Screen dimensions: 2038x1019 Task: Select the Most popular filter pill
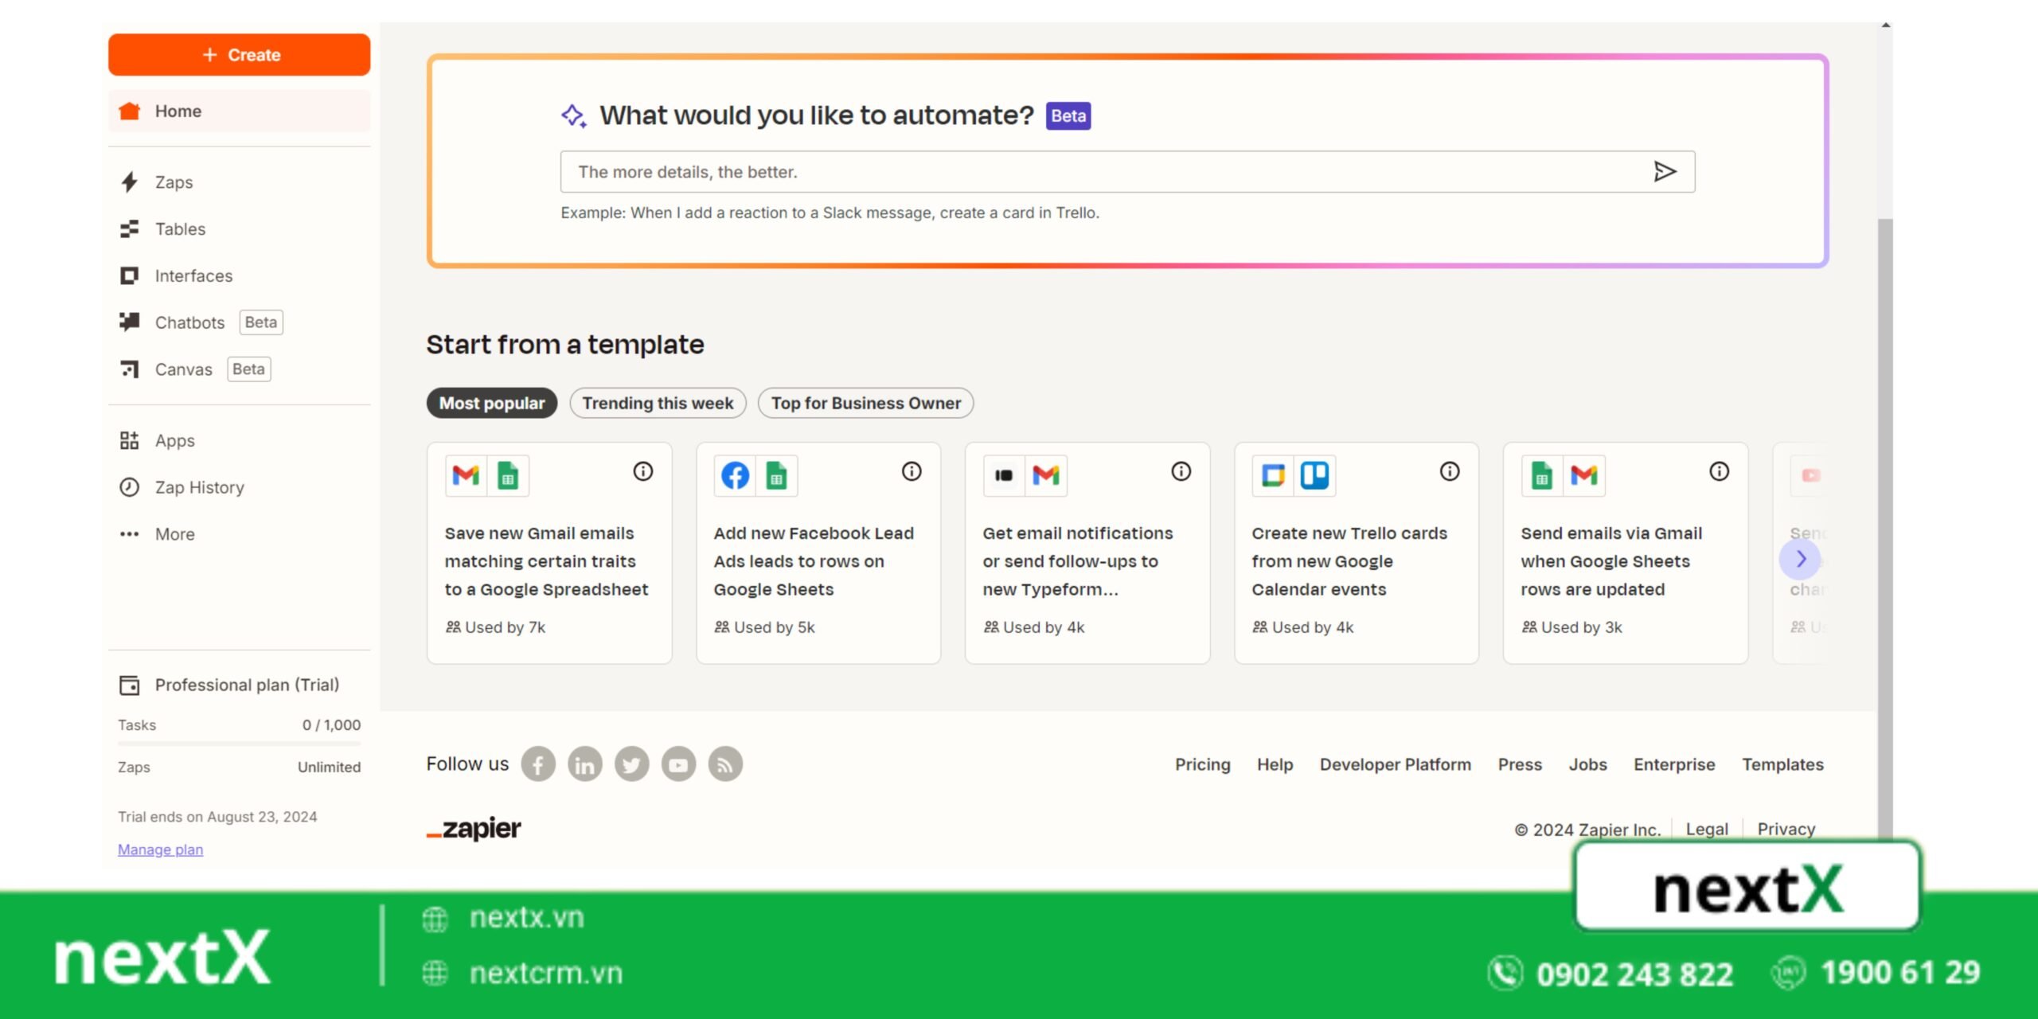492,403
